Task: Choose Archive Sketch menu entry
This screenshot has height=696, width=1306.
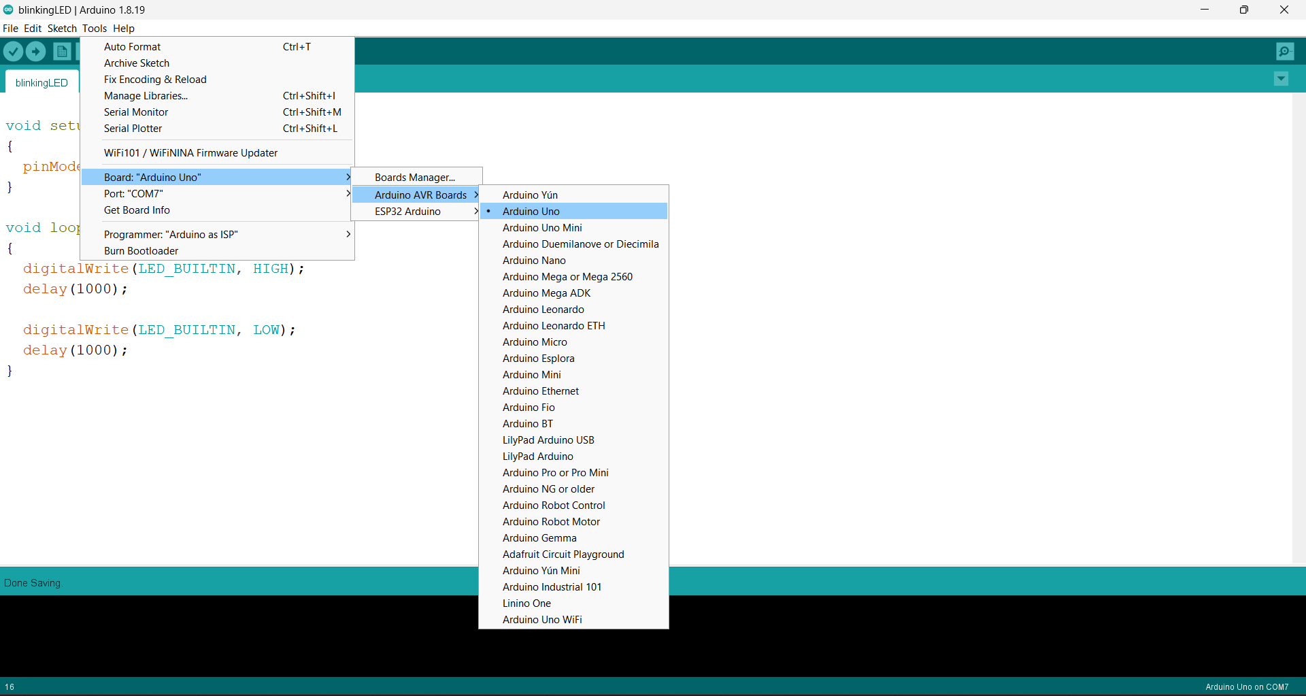Action: point(218,63)
